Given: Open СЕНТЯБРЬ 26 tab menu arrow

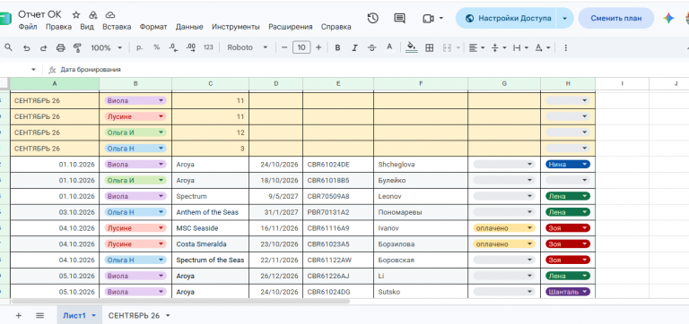Looking at the screenshot, I should click(x=168, y=316).
